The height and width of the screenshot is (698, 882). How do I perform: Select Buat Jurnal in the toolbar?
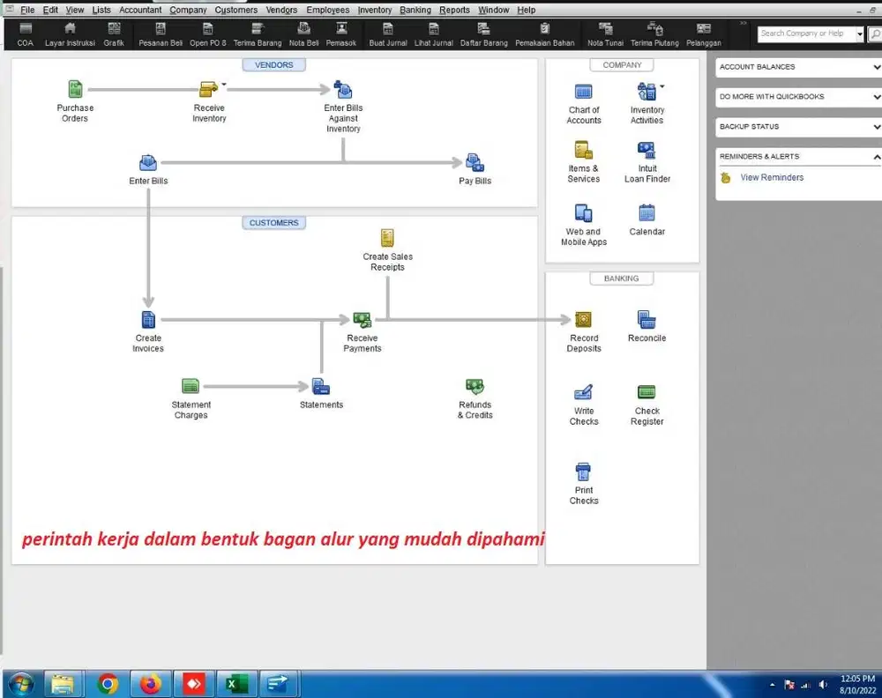pos(388,35)
